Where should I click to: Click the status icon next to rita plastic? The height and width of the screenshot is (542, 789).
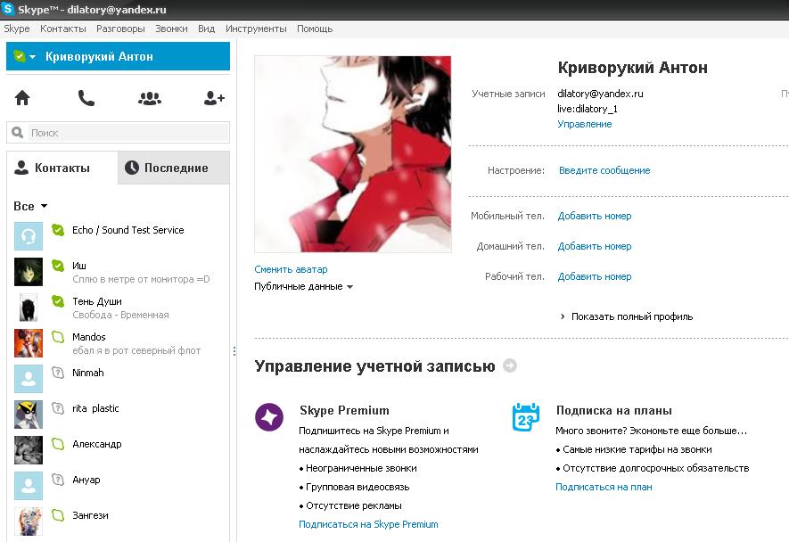(58, 408)
